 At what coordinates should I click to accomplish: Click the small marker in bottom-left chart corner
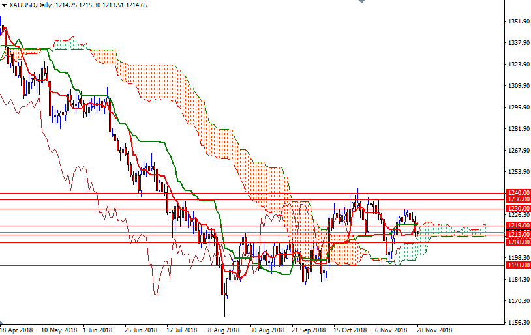(x=2, y=322)
